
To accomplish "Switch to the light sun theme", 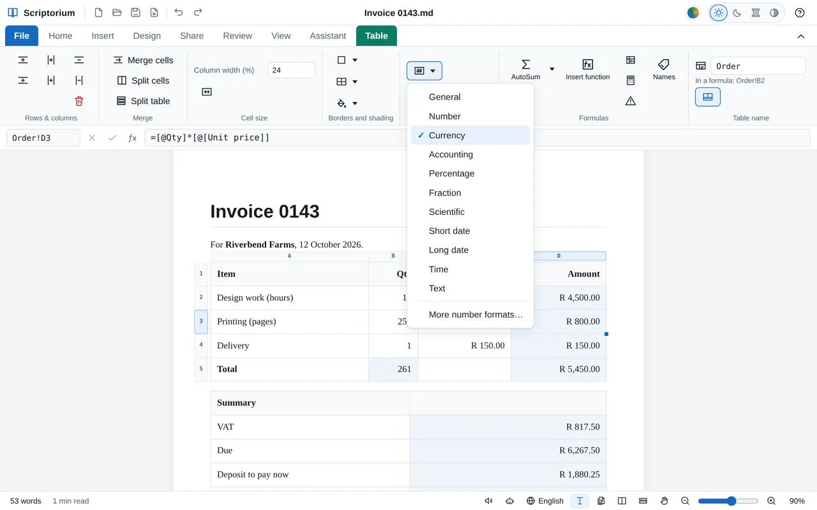I will pyautogui.click(x=719, y=13).
